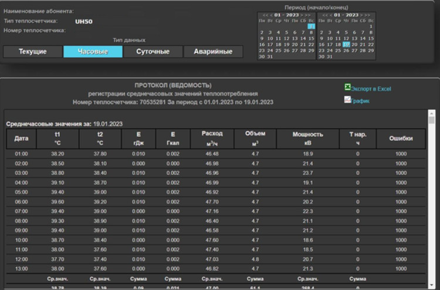Click the UH50 heat meter type value
The height and width of the screenshot is (290, 440).
pos(84,22)
